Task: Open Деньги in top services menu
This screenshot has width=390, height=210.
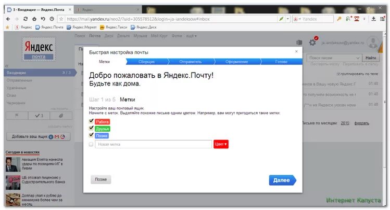Action: [x=123, y=36]
